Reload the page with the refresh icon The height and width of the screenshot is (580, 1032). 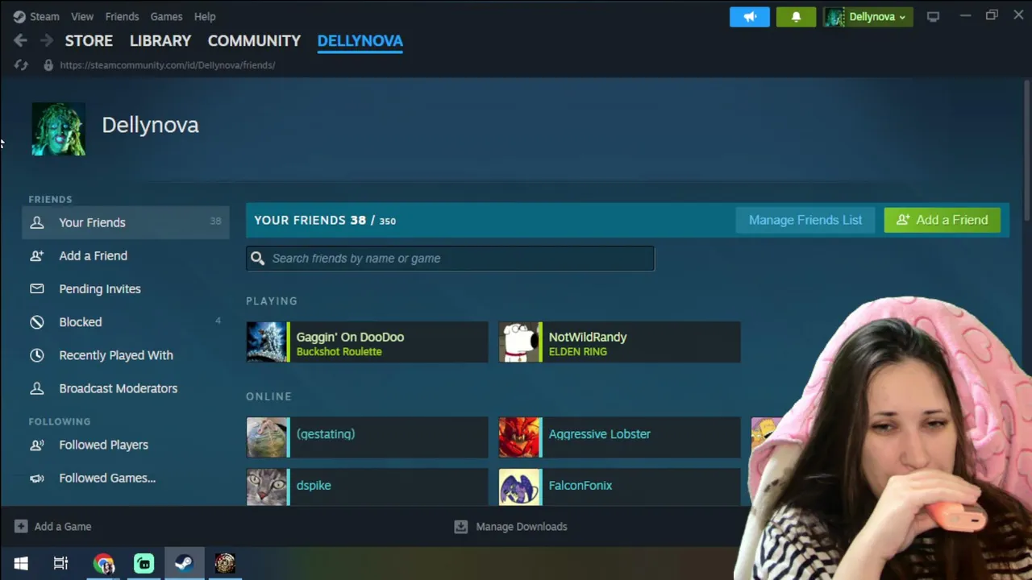(21, 65)
